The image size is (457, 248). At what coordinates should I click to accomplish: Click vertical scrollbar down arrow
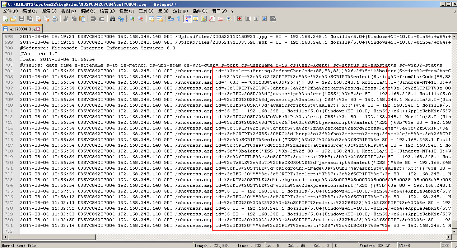(454, 231)
